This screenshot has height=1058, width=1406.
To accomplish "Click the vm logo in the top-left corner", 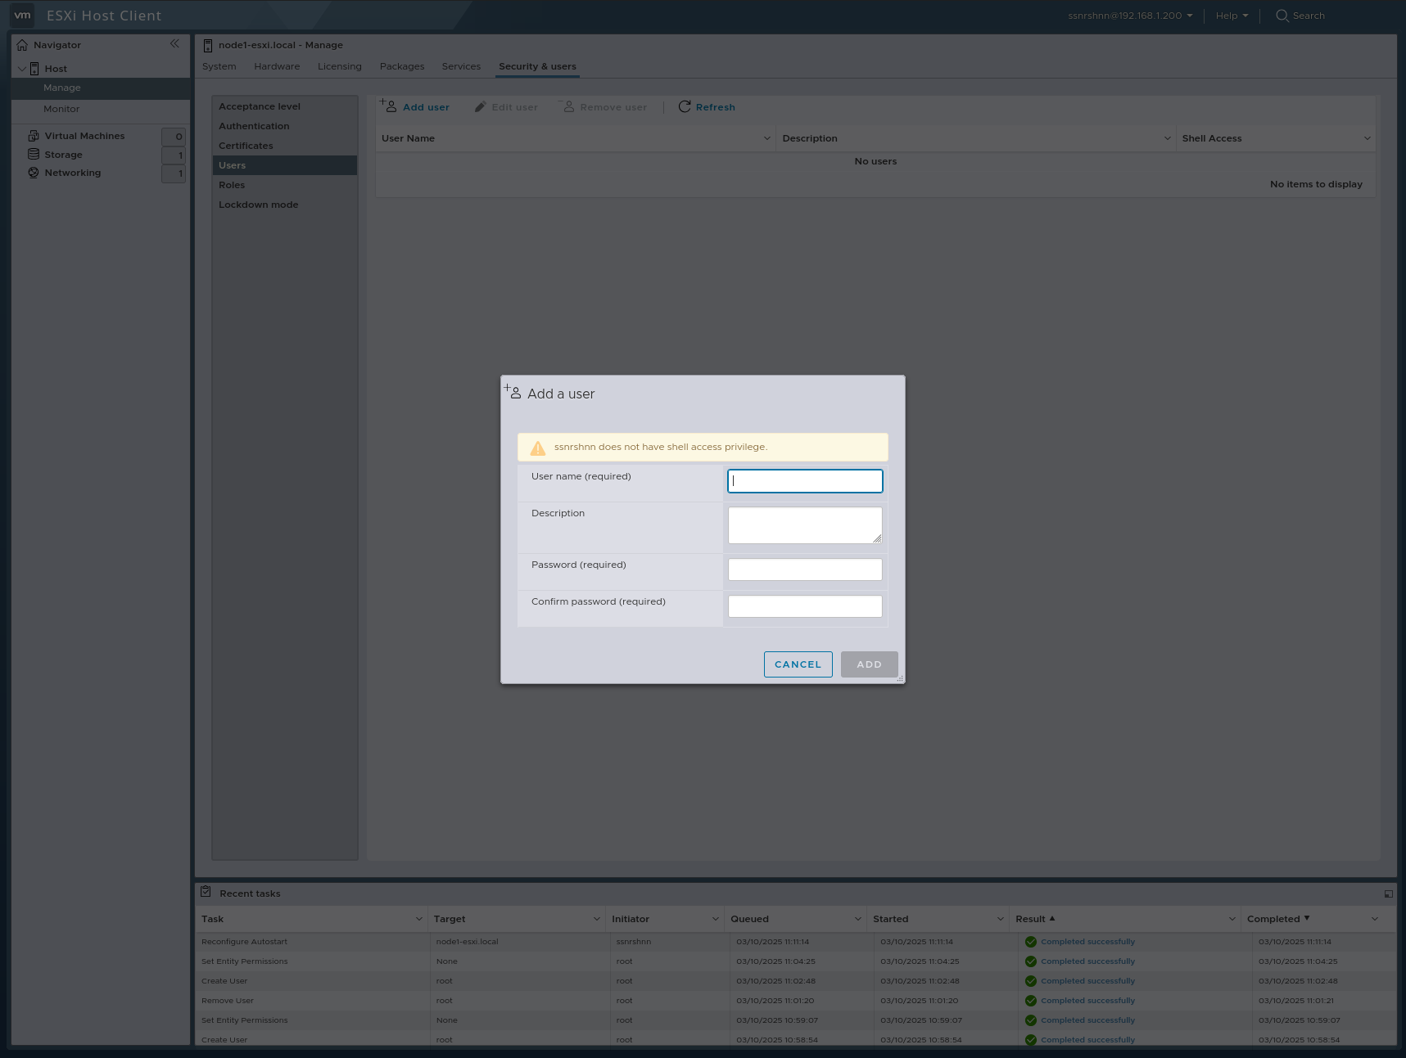I will (22, 15).
